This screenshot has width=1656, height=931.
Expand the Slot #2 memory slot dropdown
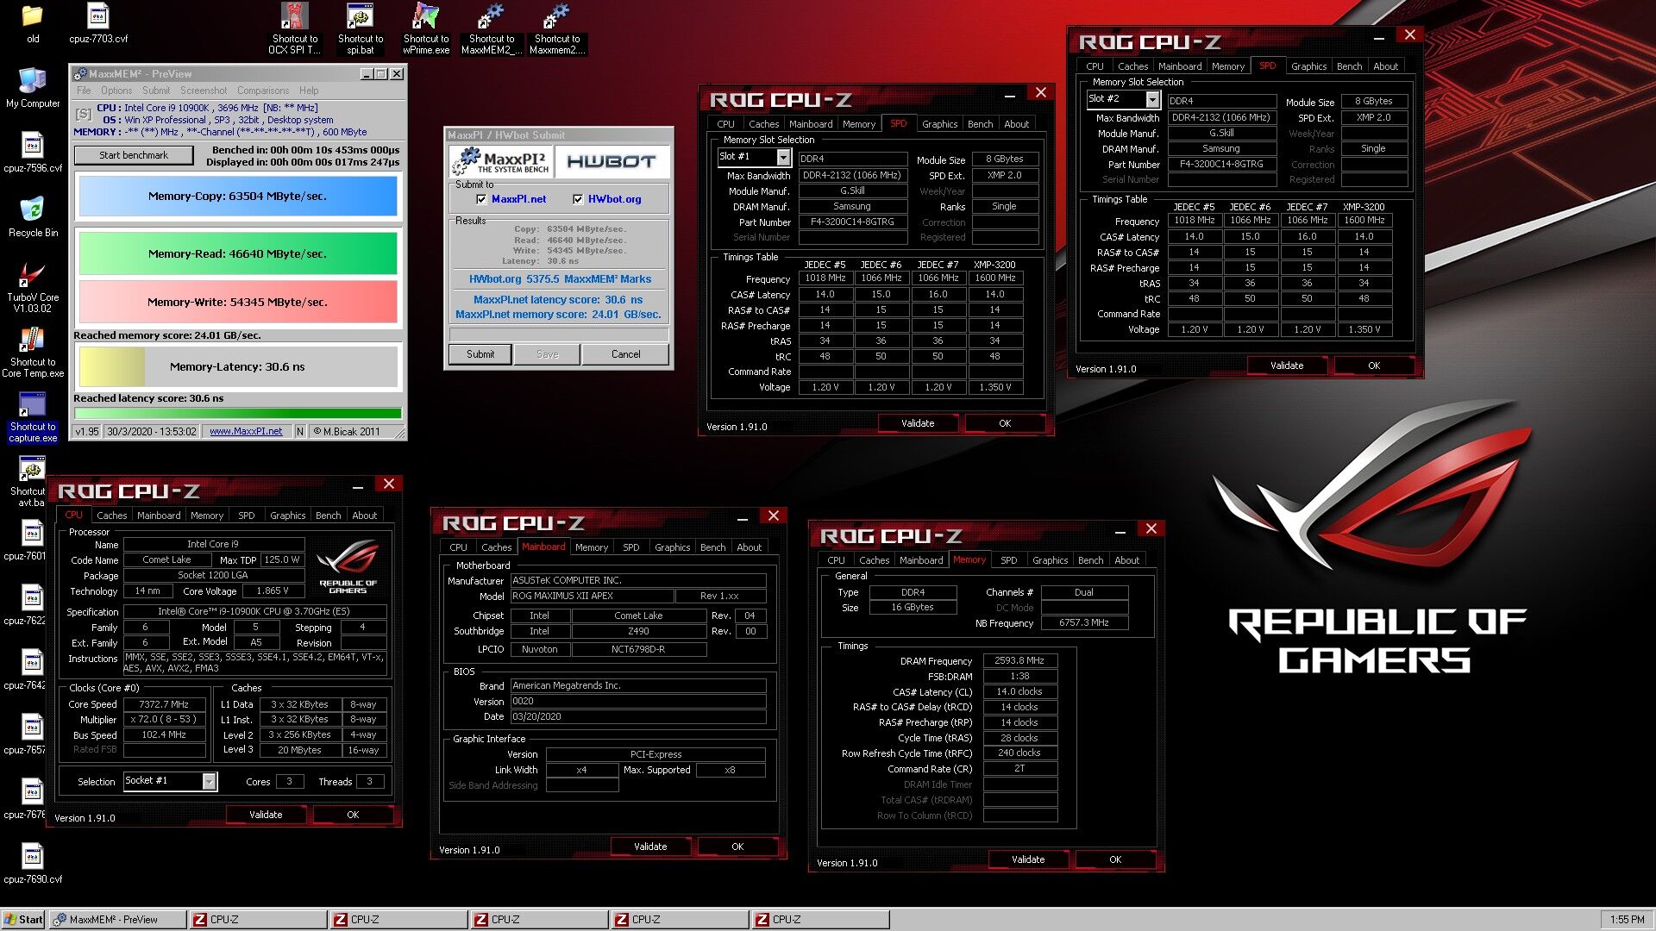1152,99
